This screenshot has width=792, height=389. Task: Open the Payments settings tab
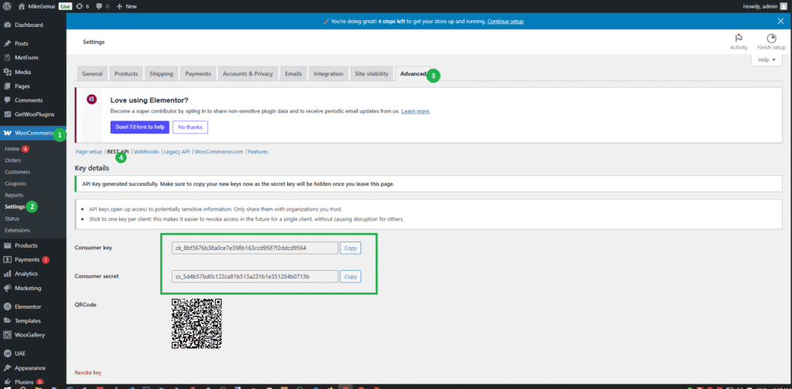pos(198,73)
